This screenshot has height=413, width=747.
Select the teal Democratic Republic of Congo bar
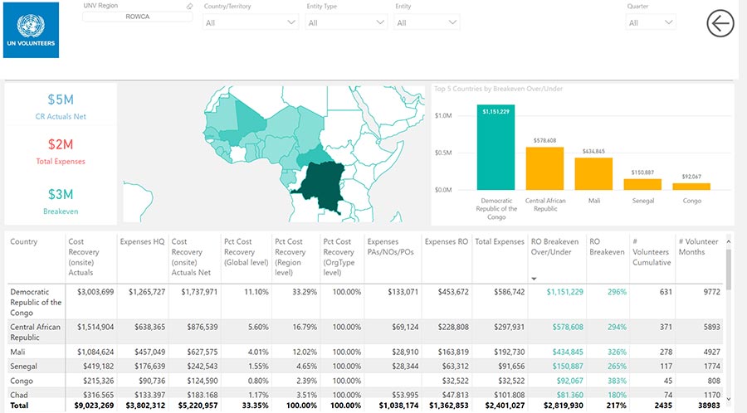(496, 148)
